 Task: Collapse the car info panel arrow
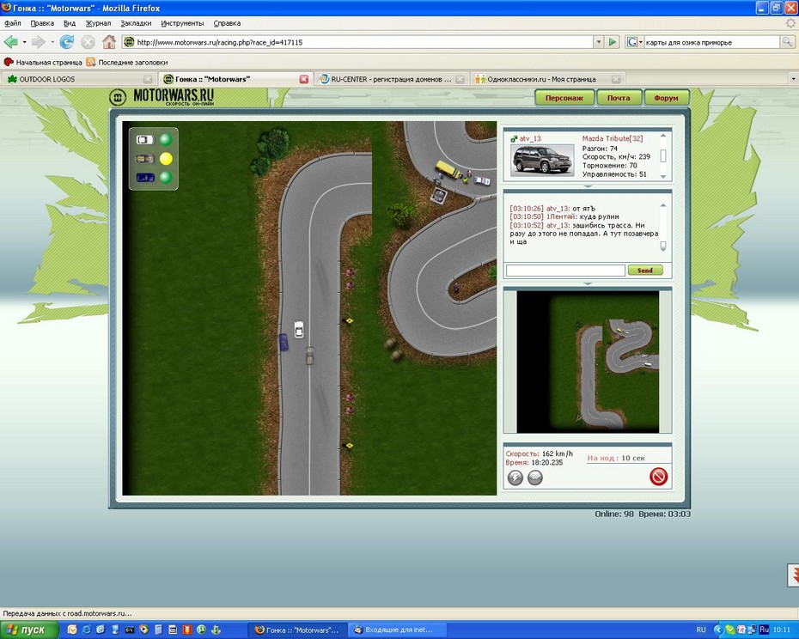pyautogui.click(x=588, y=186)
